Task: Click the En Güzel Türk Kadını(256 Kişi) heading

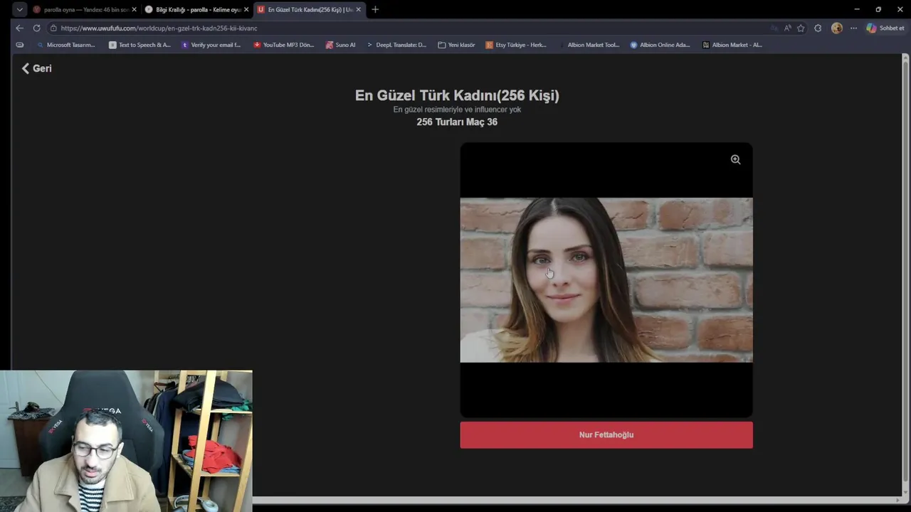Action: (x=457, y=95)
